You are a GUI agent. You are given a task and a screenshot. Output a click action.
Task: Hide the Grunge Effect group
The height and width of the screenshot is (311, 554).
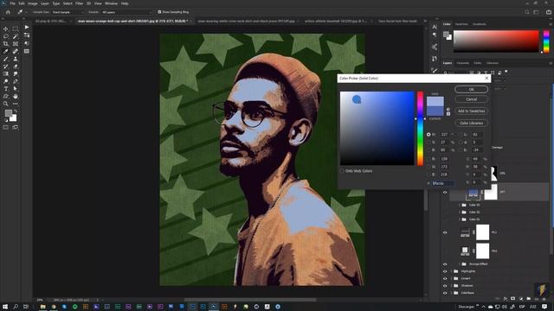pyautogui.click(x=445, y=264)
